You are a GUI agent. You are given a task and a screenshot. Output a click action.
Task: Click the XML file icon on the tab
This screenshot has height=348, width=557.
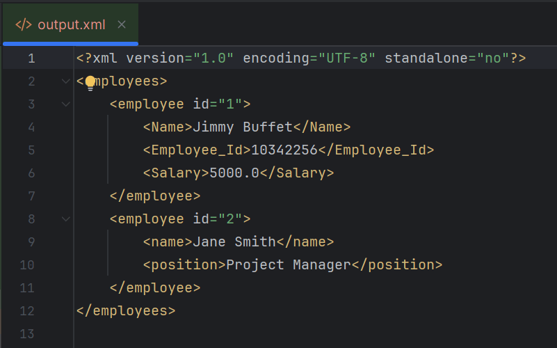pos(24,24)
